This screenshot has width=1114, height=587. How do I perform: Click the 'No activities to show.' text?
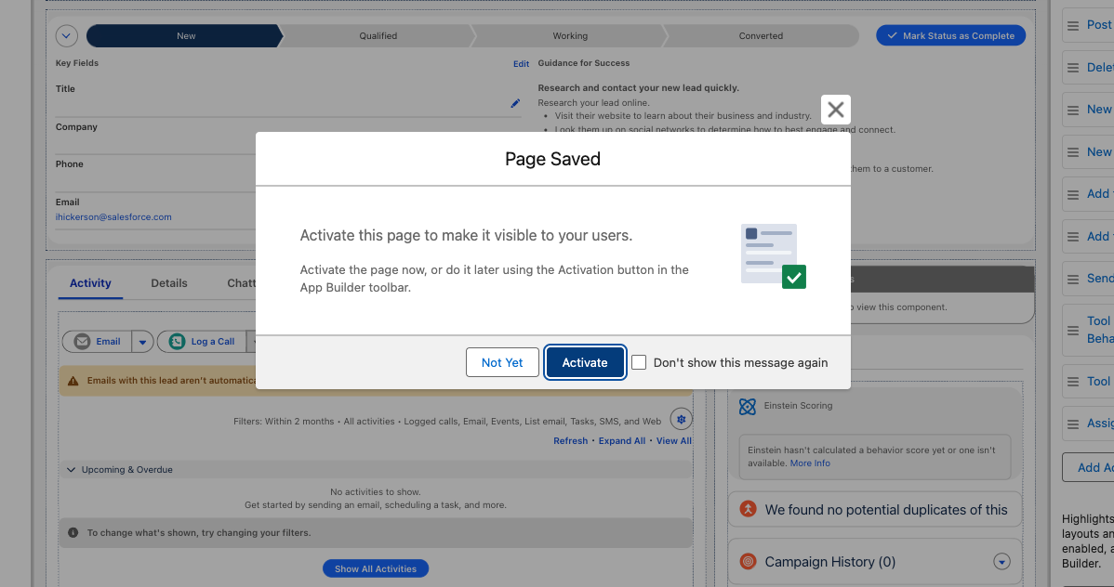375,492
